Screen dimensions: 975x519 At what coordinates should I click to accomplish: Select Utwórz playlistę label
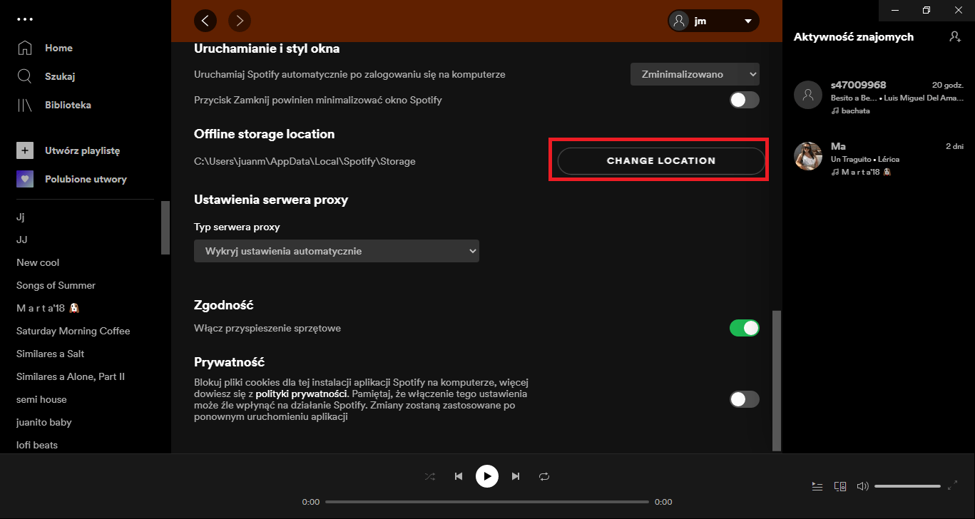pos(82,150)
